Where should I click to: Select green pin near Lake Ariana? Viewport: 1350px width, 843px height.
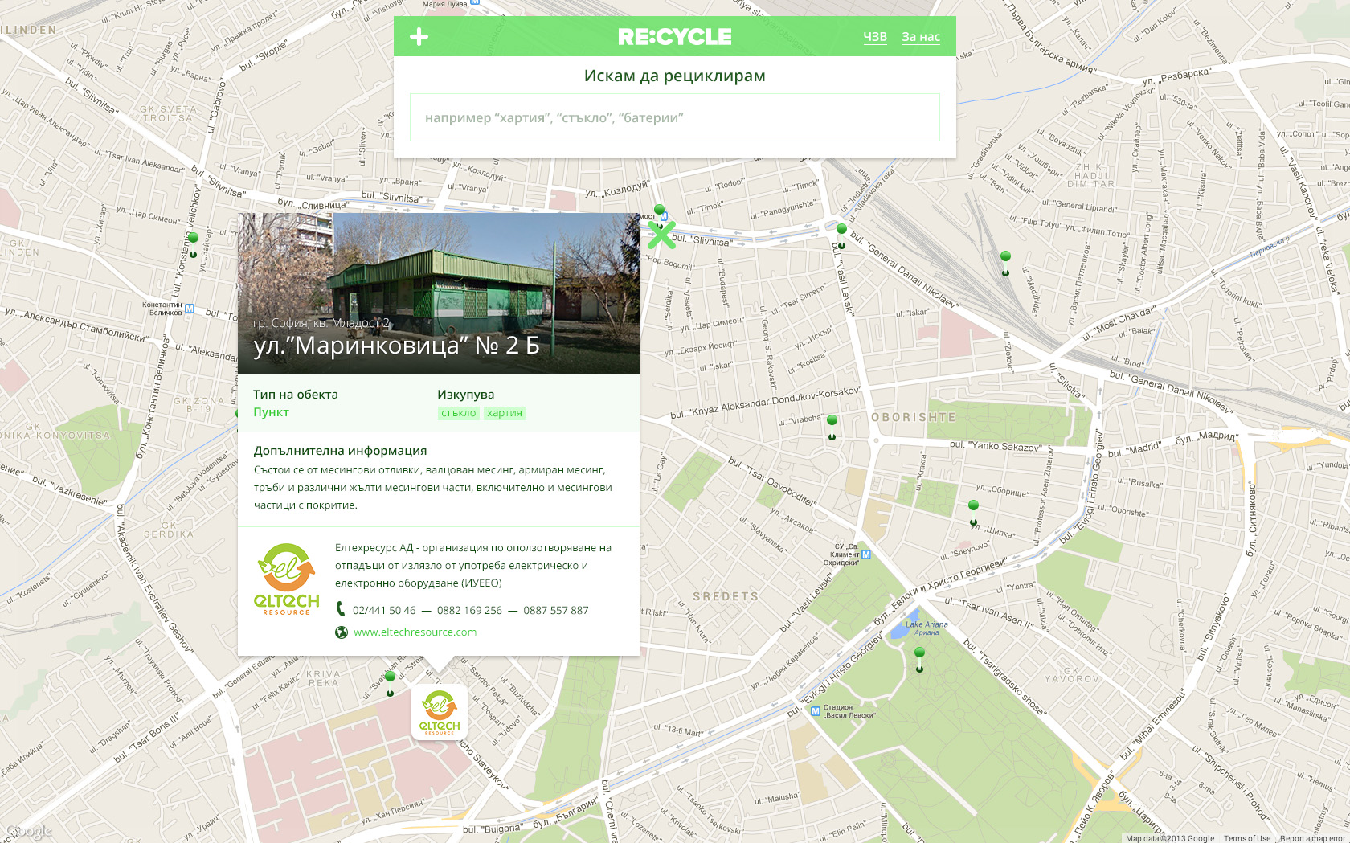[x=920, y=658]
